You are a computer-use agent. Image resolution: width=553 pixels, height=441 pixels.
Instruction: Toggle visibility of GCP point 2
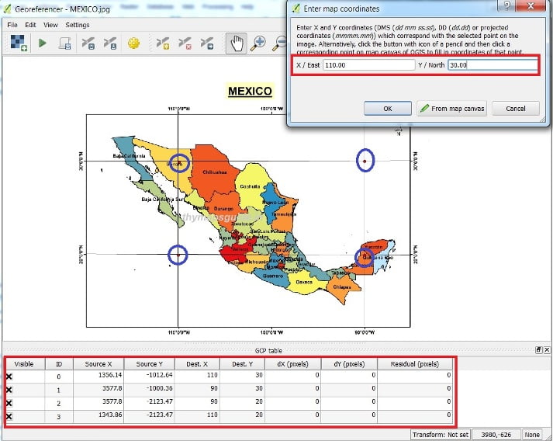9,403
